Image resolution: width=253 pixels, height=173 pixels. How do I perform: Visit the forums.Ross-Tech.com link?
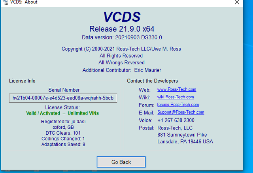pos(178,105)
